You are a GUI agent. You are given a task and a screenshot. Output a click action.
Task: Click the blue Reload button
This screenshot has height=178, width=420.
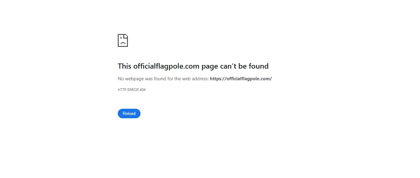pos(129,114)
